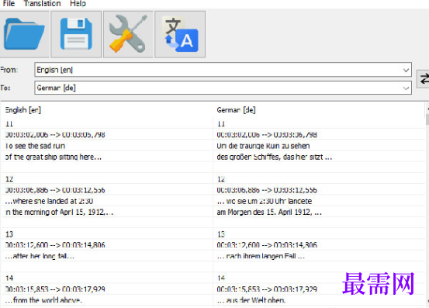Select English timestamp 00:03:06,886 --> 00:03:12,556
429x308 pixels.
(55, 190)
